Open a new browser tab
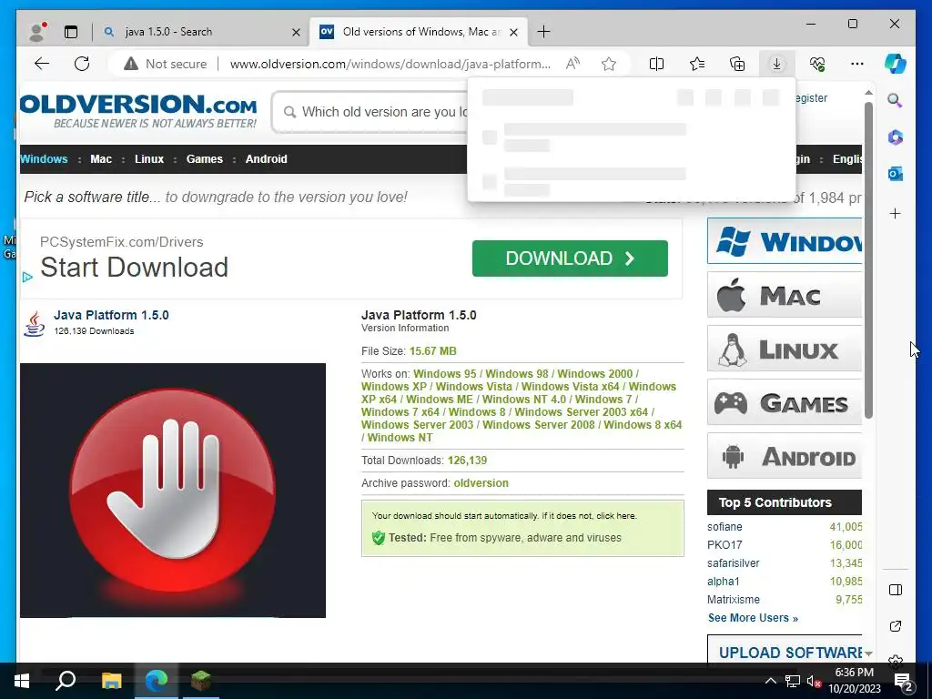932x699 pixels. pyautogui.click(x=544, y=32)
